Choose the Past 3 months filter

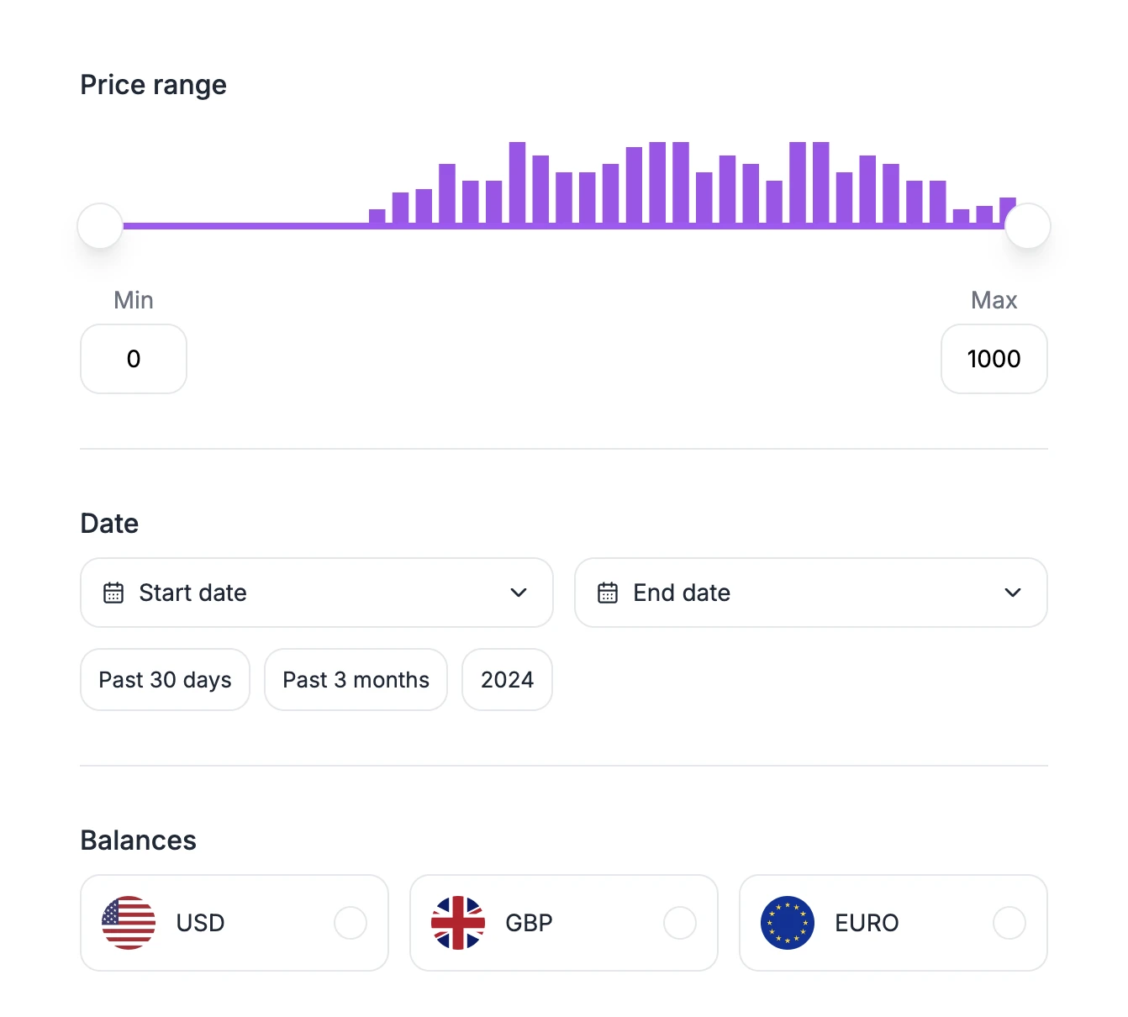tap(356, 679)
